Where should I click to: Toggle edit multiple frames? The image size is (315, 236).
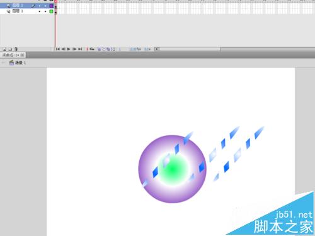pyautogui.click(x=108, y=49)
